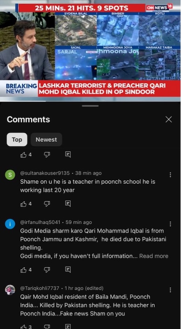181x329 pixels.
Task: Dislike the comment by @sultanakouser9135
Action: [x=47, y=204]
